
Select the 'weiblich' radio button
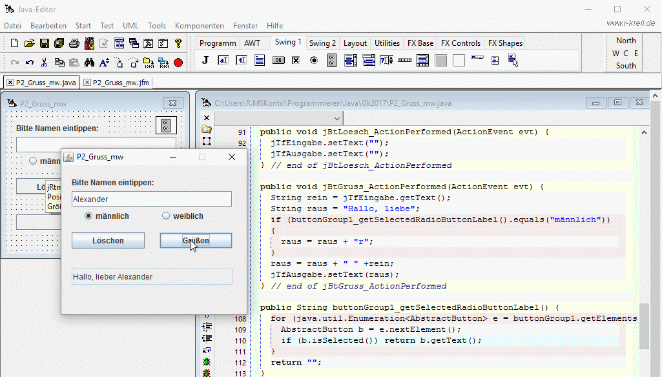[166, 216]
